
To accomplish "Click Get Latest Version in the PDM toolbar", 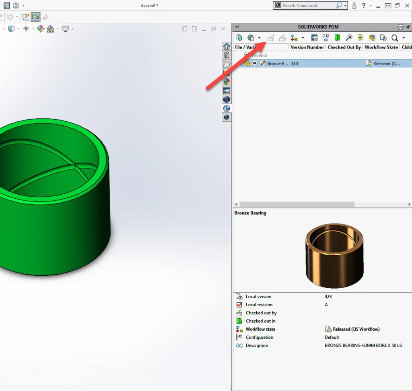I will [x=239, y=37].
